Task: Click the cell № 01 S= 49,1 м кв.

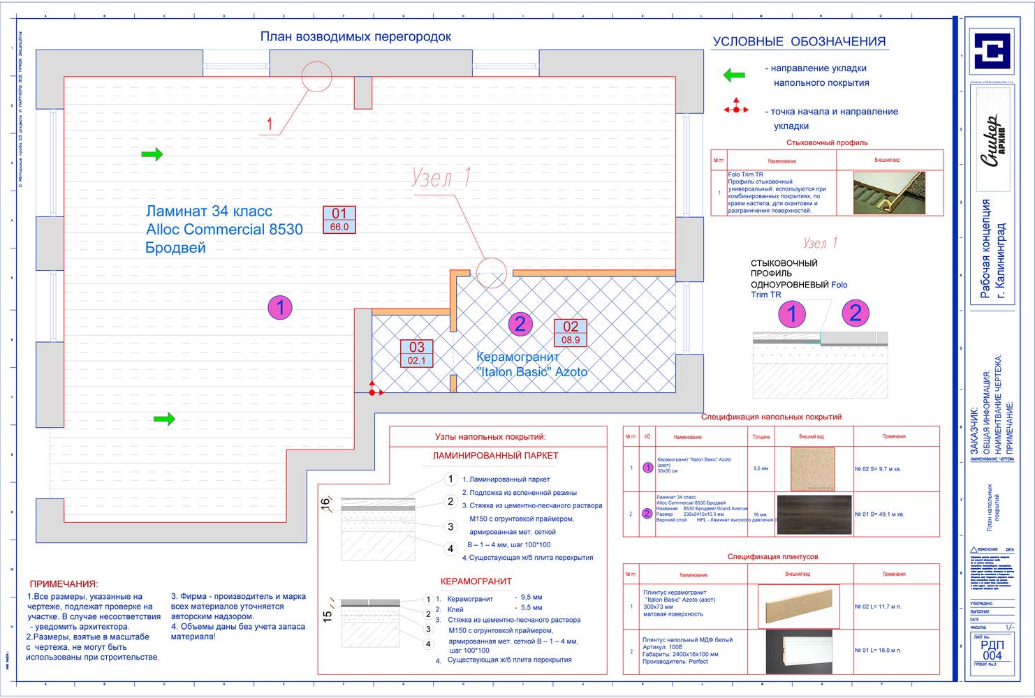Action: (x=879, y=514)
